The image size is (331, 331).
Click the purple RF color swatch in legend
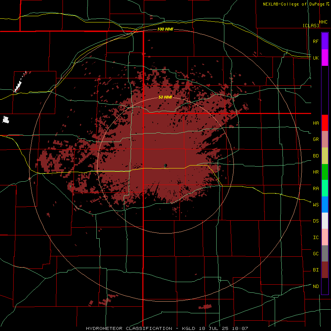[325, 41]
